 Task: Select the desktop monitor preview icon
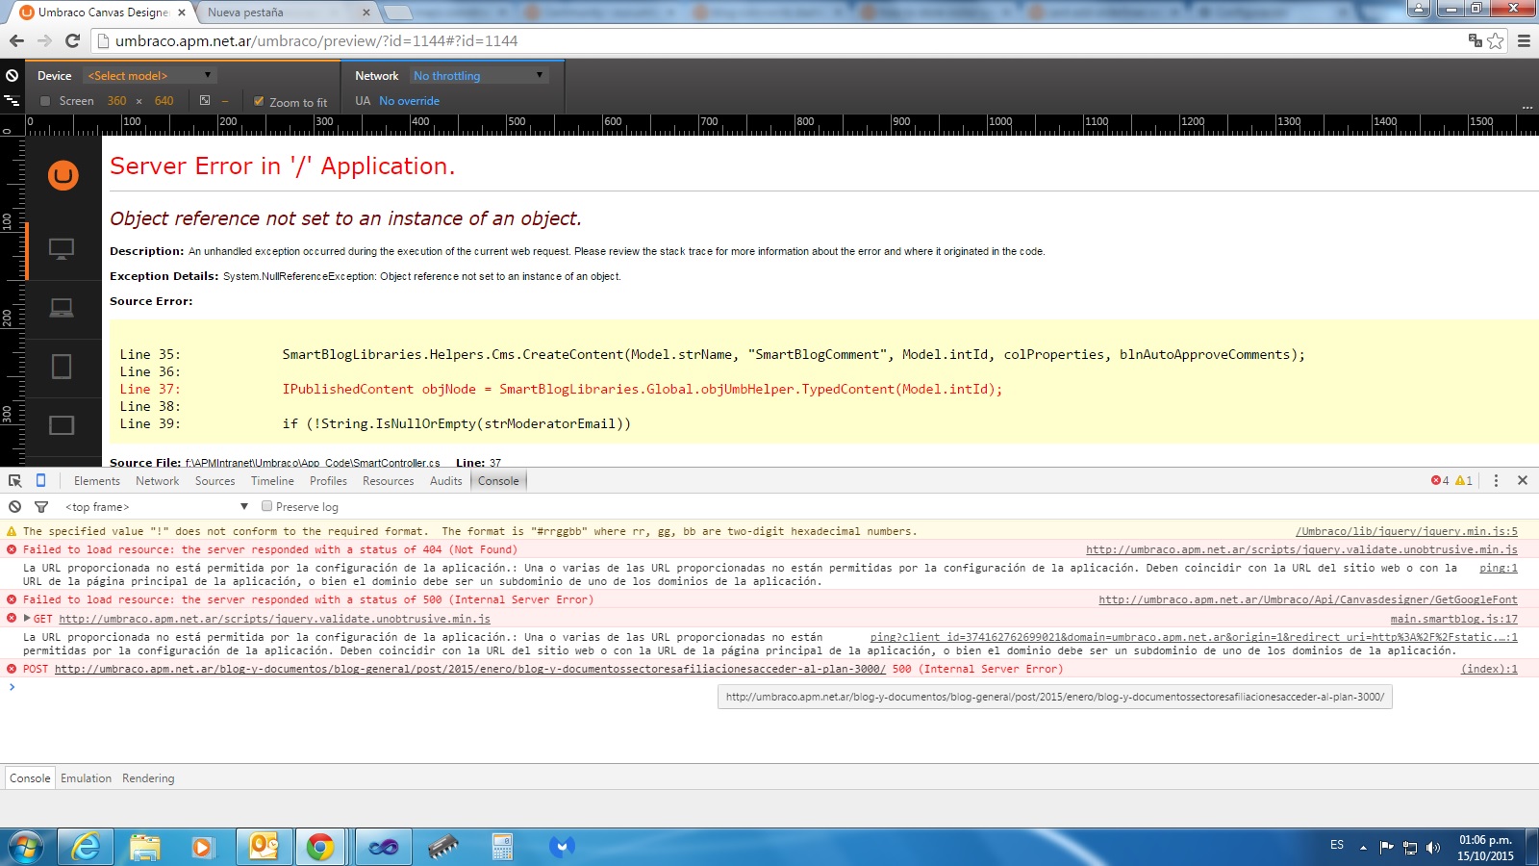tap(62, 249)
